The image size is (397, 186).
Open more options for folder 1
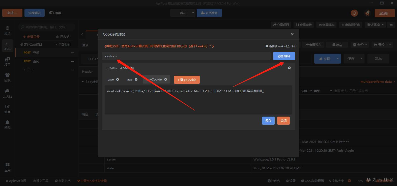click(x=73, y=70)
